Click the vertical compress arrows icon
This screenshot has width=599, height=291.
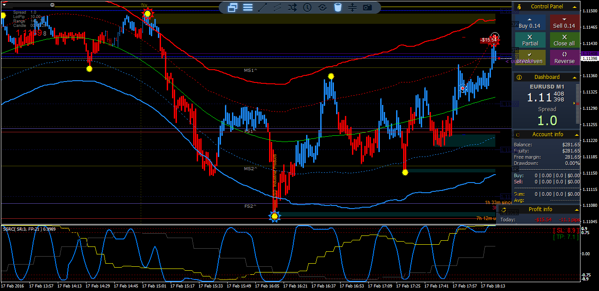(x=352, y=7)
